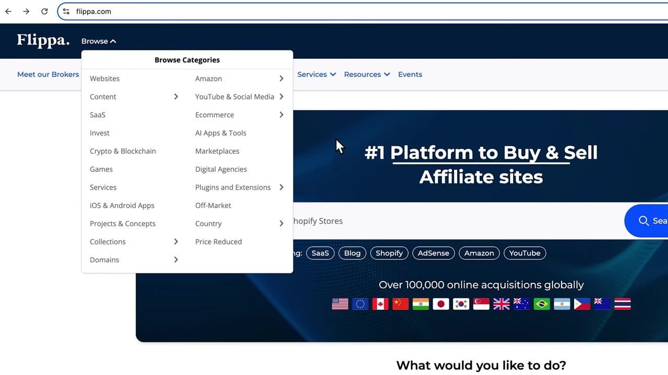Expand the Ecommerce submenu arrow
The height and width of the screenshot is (375, 668).
click(281, 115)
